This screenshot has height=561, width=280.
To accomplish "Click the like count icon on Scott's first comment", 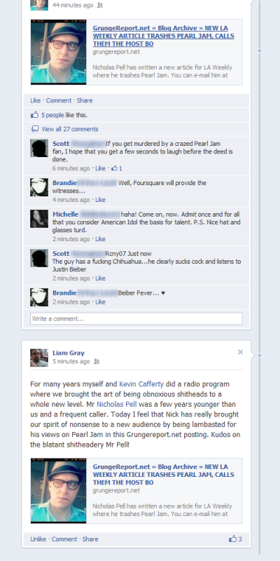I will [114, 168].
